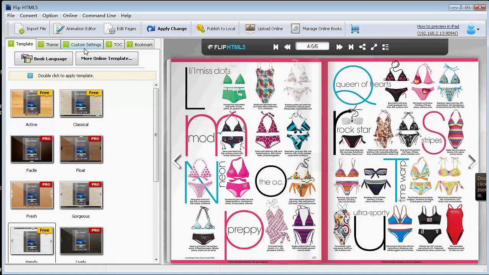Screen dimensions: 489x275
Task: Switch to the TOC tab
Action: (x=114, y=45)
